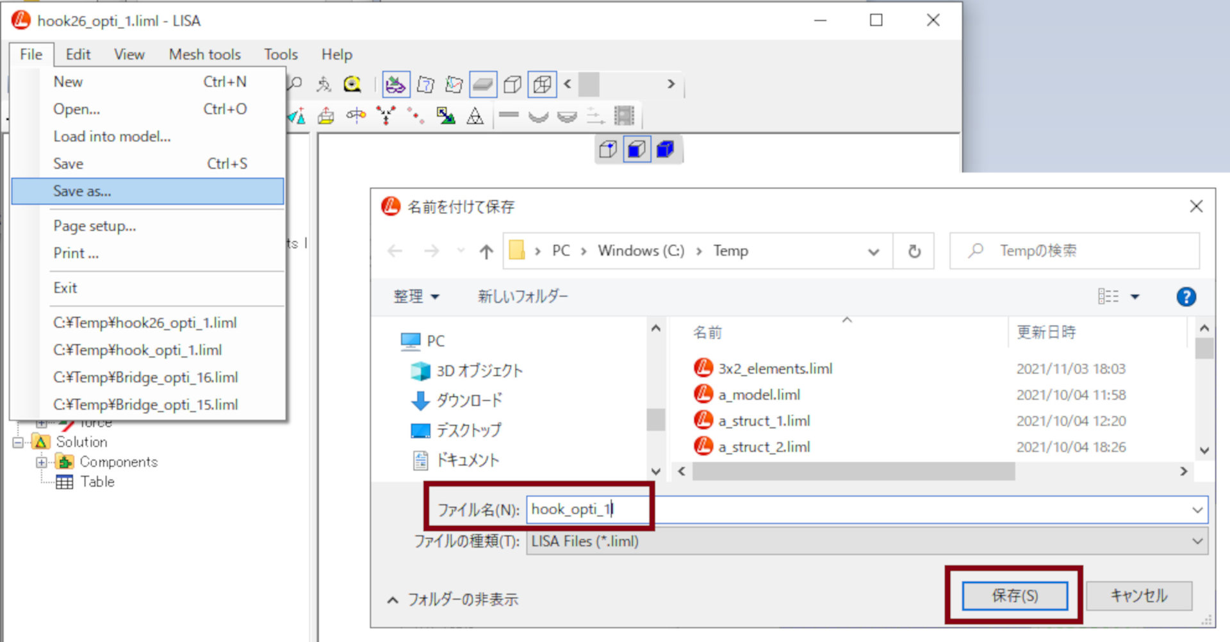Open the Tools menu
1230x642 pixels.
coord(281,54)
